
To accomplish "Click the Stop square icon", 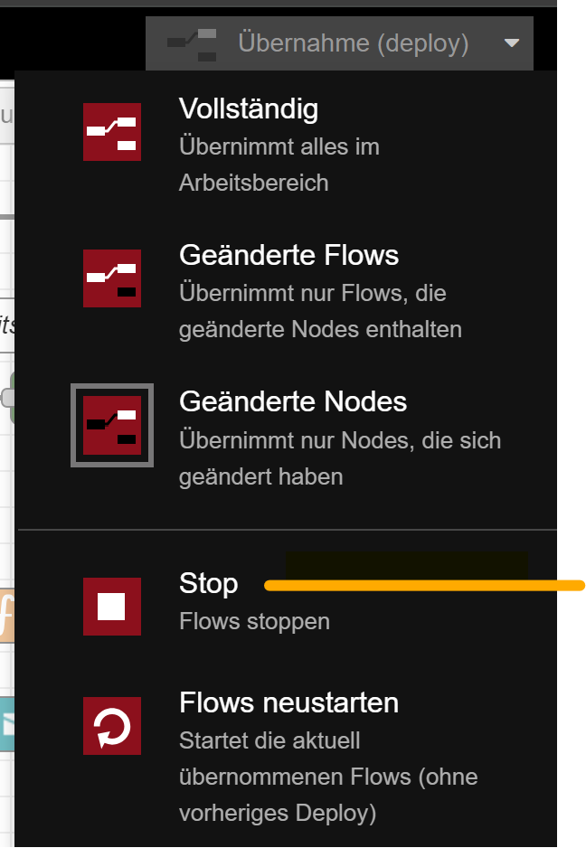I will (112, 607).
